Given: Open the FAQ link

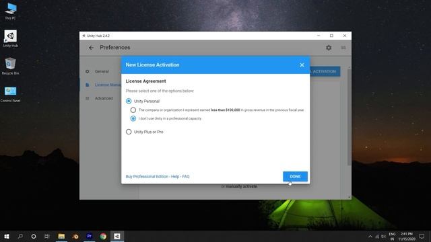Looking at the screenshot, I should pos(186,176).
